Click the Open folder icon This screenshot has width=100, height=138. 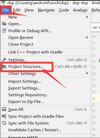(4, 24)
